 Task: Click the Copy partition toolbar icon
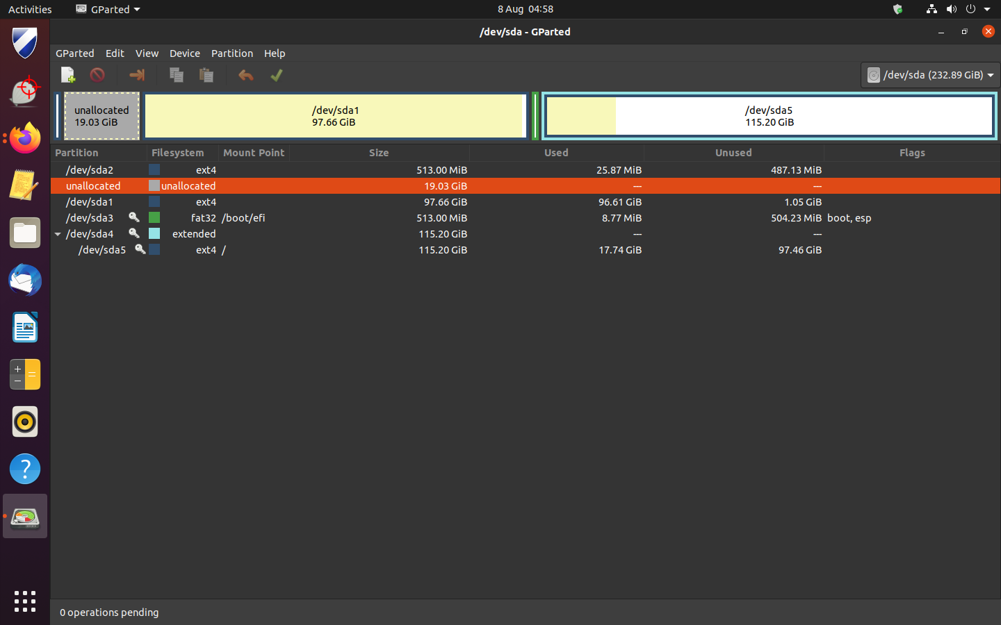coord(177,75)
